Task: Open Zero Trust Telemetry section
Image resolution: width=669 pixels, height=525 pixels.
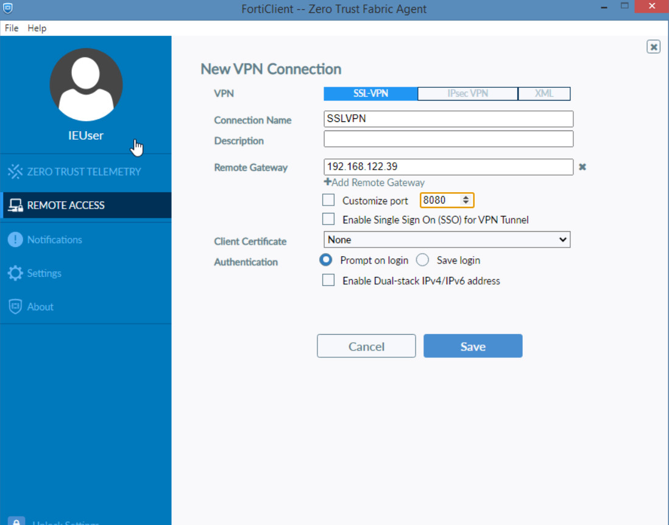Action: click(x=86, y=171)
